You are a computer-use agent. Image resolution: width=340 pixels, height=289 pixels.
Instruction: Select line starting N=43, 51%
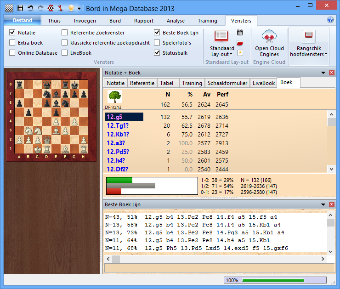point(191,217)
